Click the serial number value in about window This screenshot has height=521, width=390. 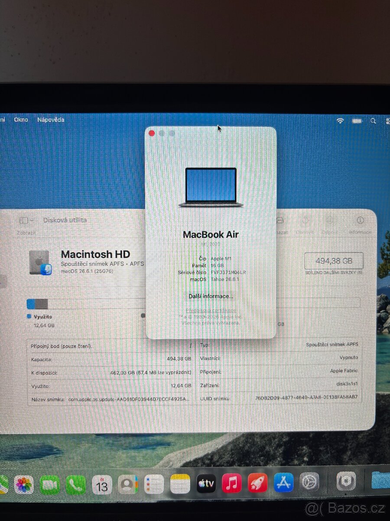coord(228,272)
